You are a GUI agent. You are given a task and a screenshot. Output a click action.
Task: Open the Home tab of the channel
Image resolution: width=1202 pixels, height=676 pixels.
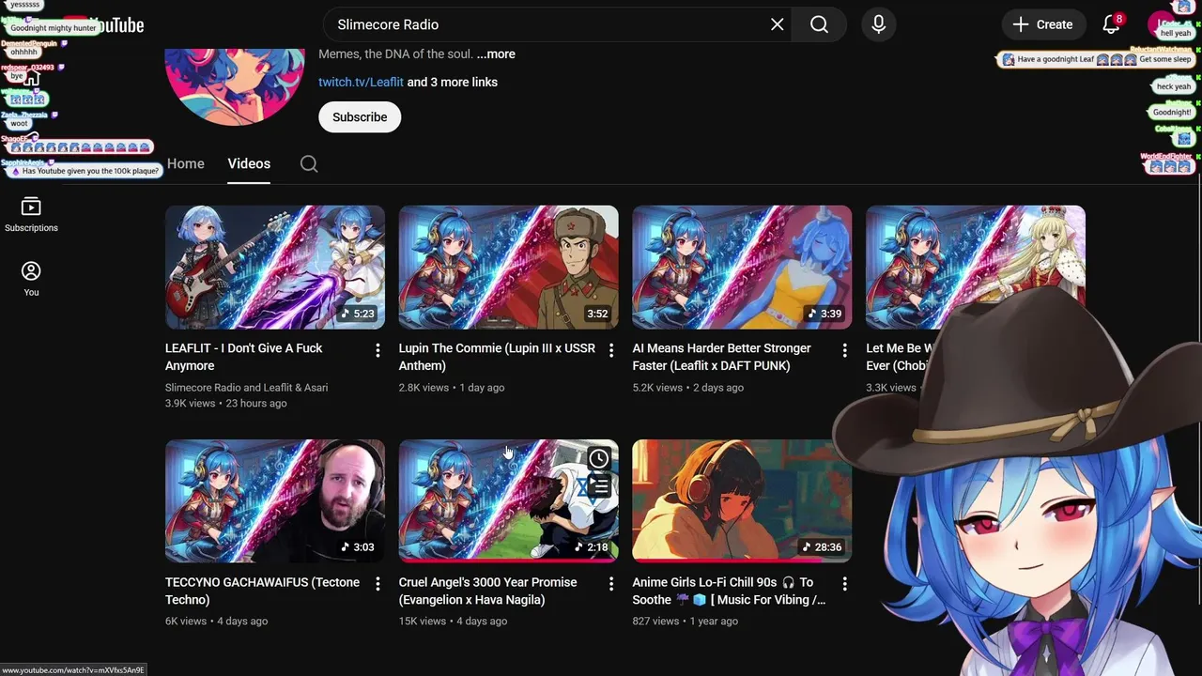[185, 163]
